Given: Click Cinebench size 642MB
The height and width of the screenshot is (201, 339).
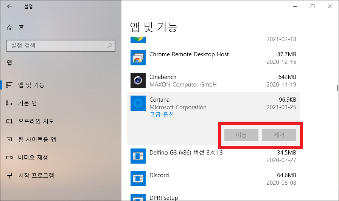Looking at the screenshot, I should click(x=287, y=77).
